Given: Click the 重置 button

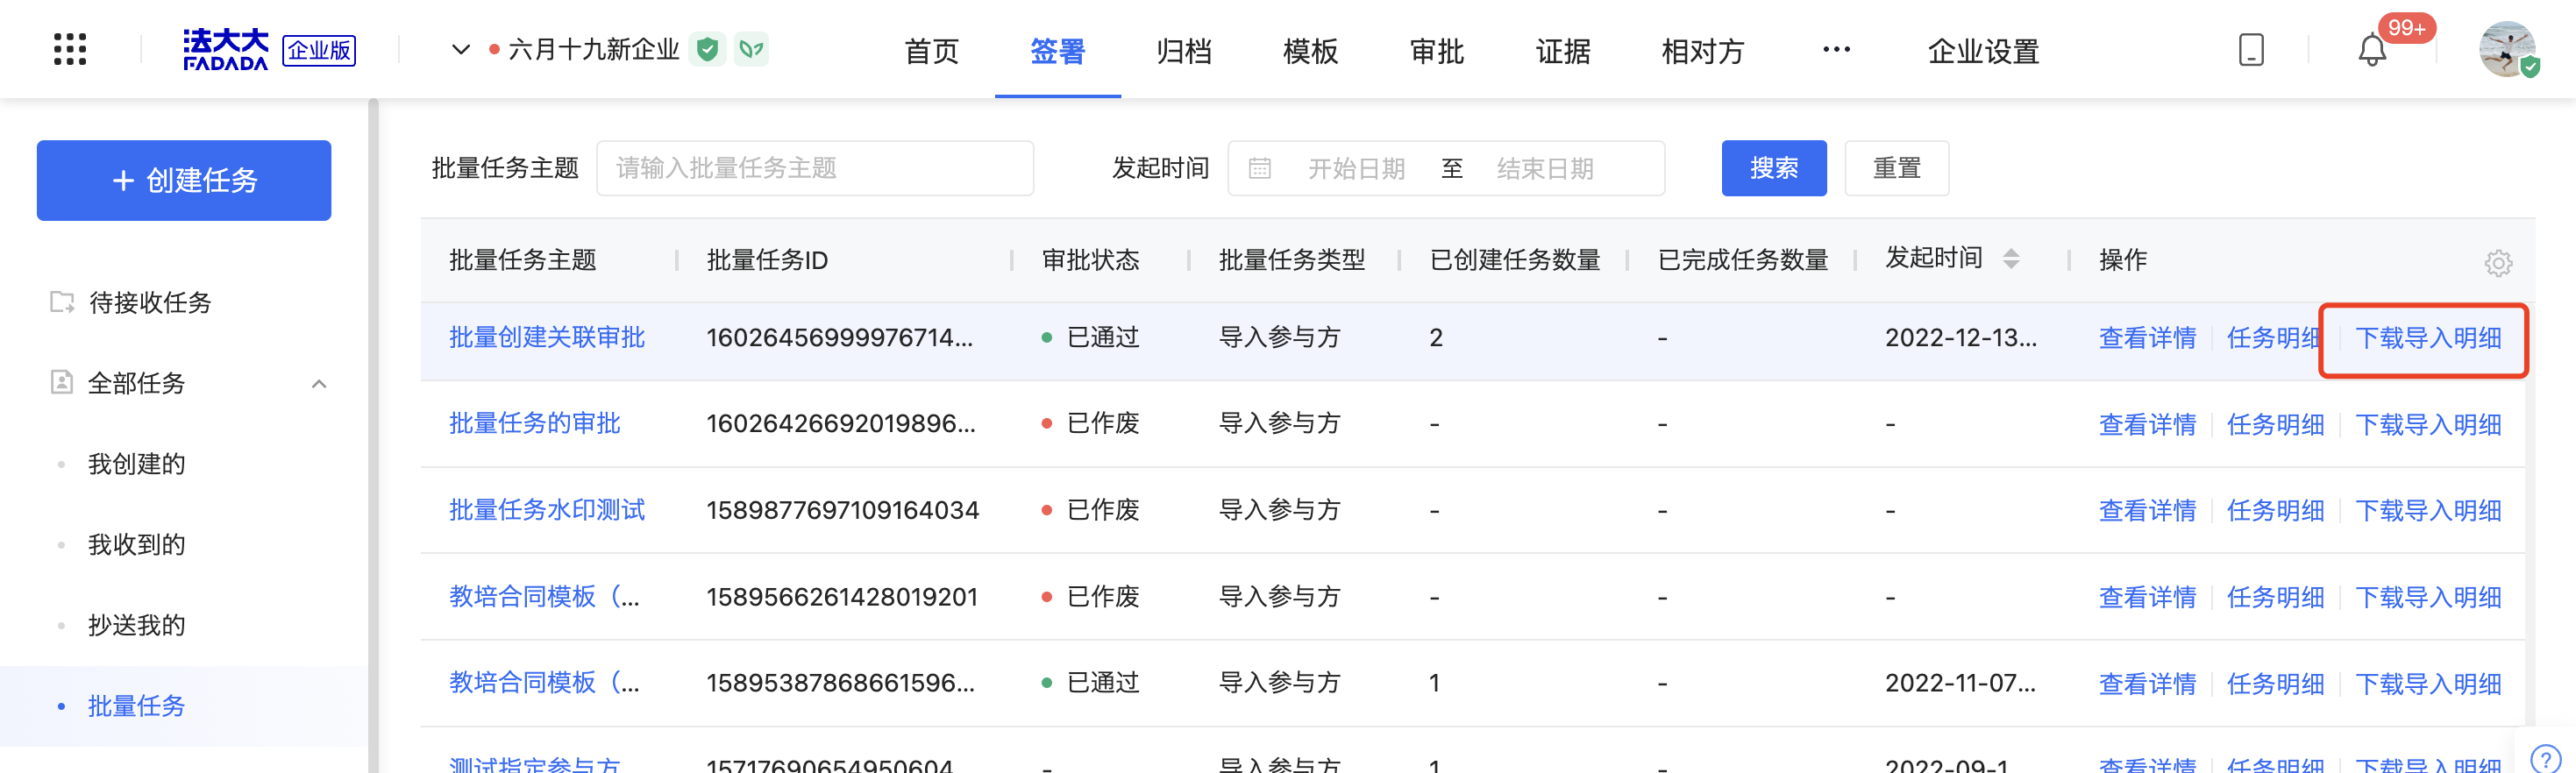Looking at the screenshot, I should click(x=1896, y=168).
